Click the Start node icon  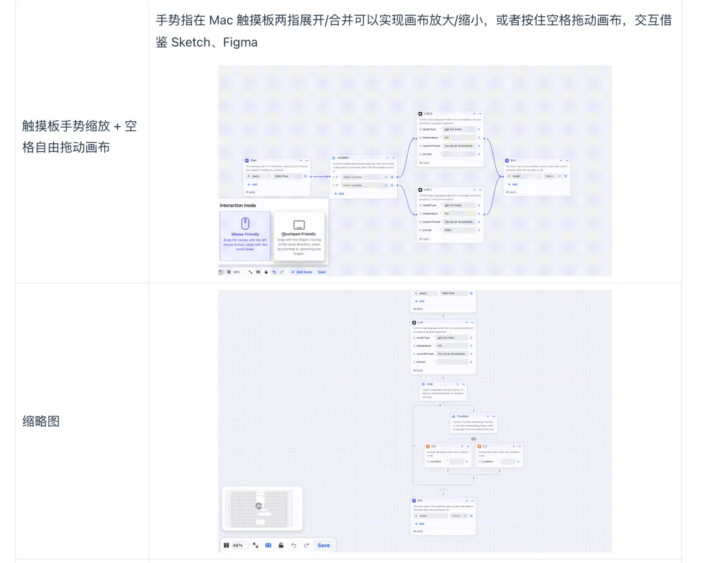pyautogui.click(x=247, y=160)
